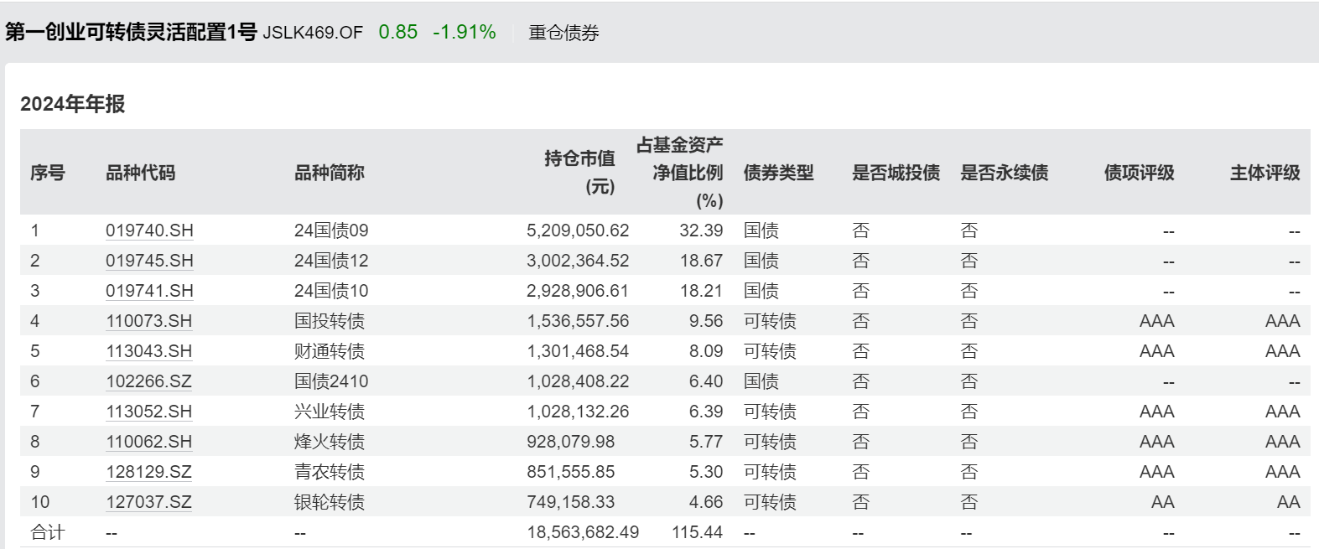
Task: Select the 重仓债券 tab
Action: pos(563,33)
